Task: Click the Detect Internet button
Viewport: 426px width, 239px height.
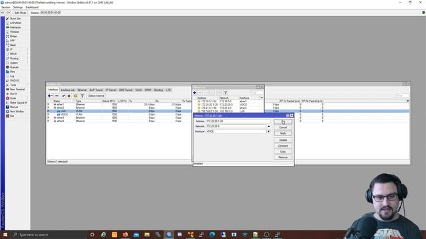Action: tap(96, 96)
